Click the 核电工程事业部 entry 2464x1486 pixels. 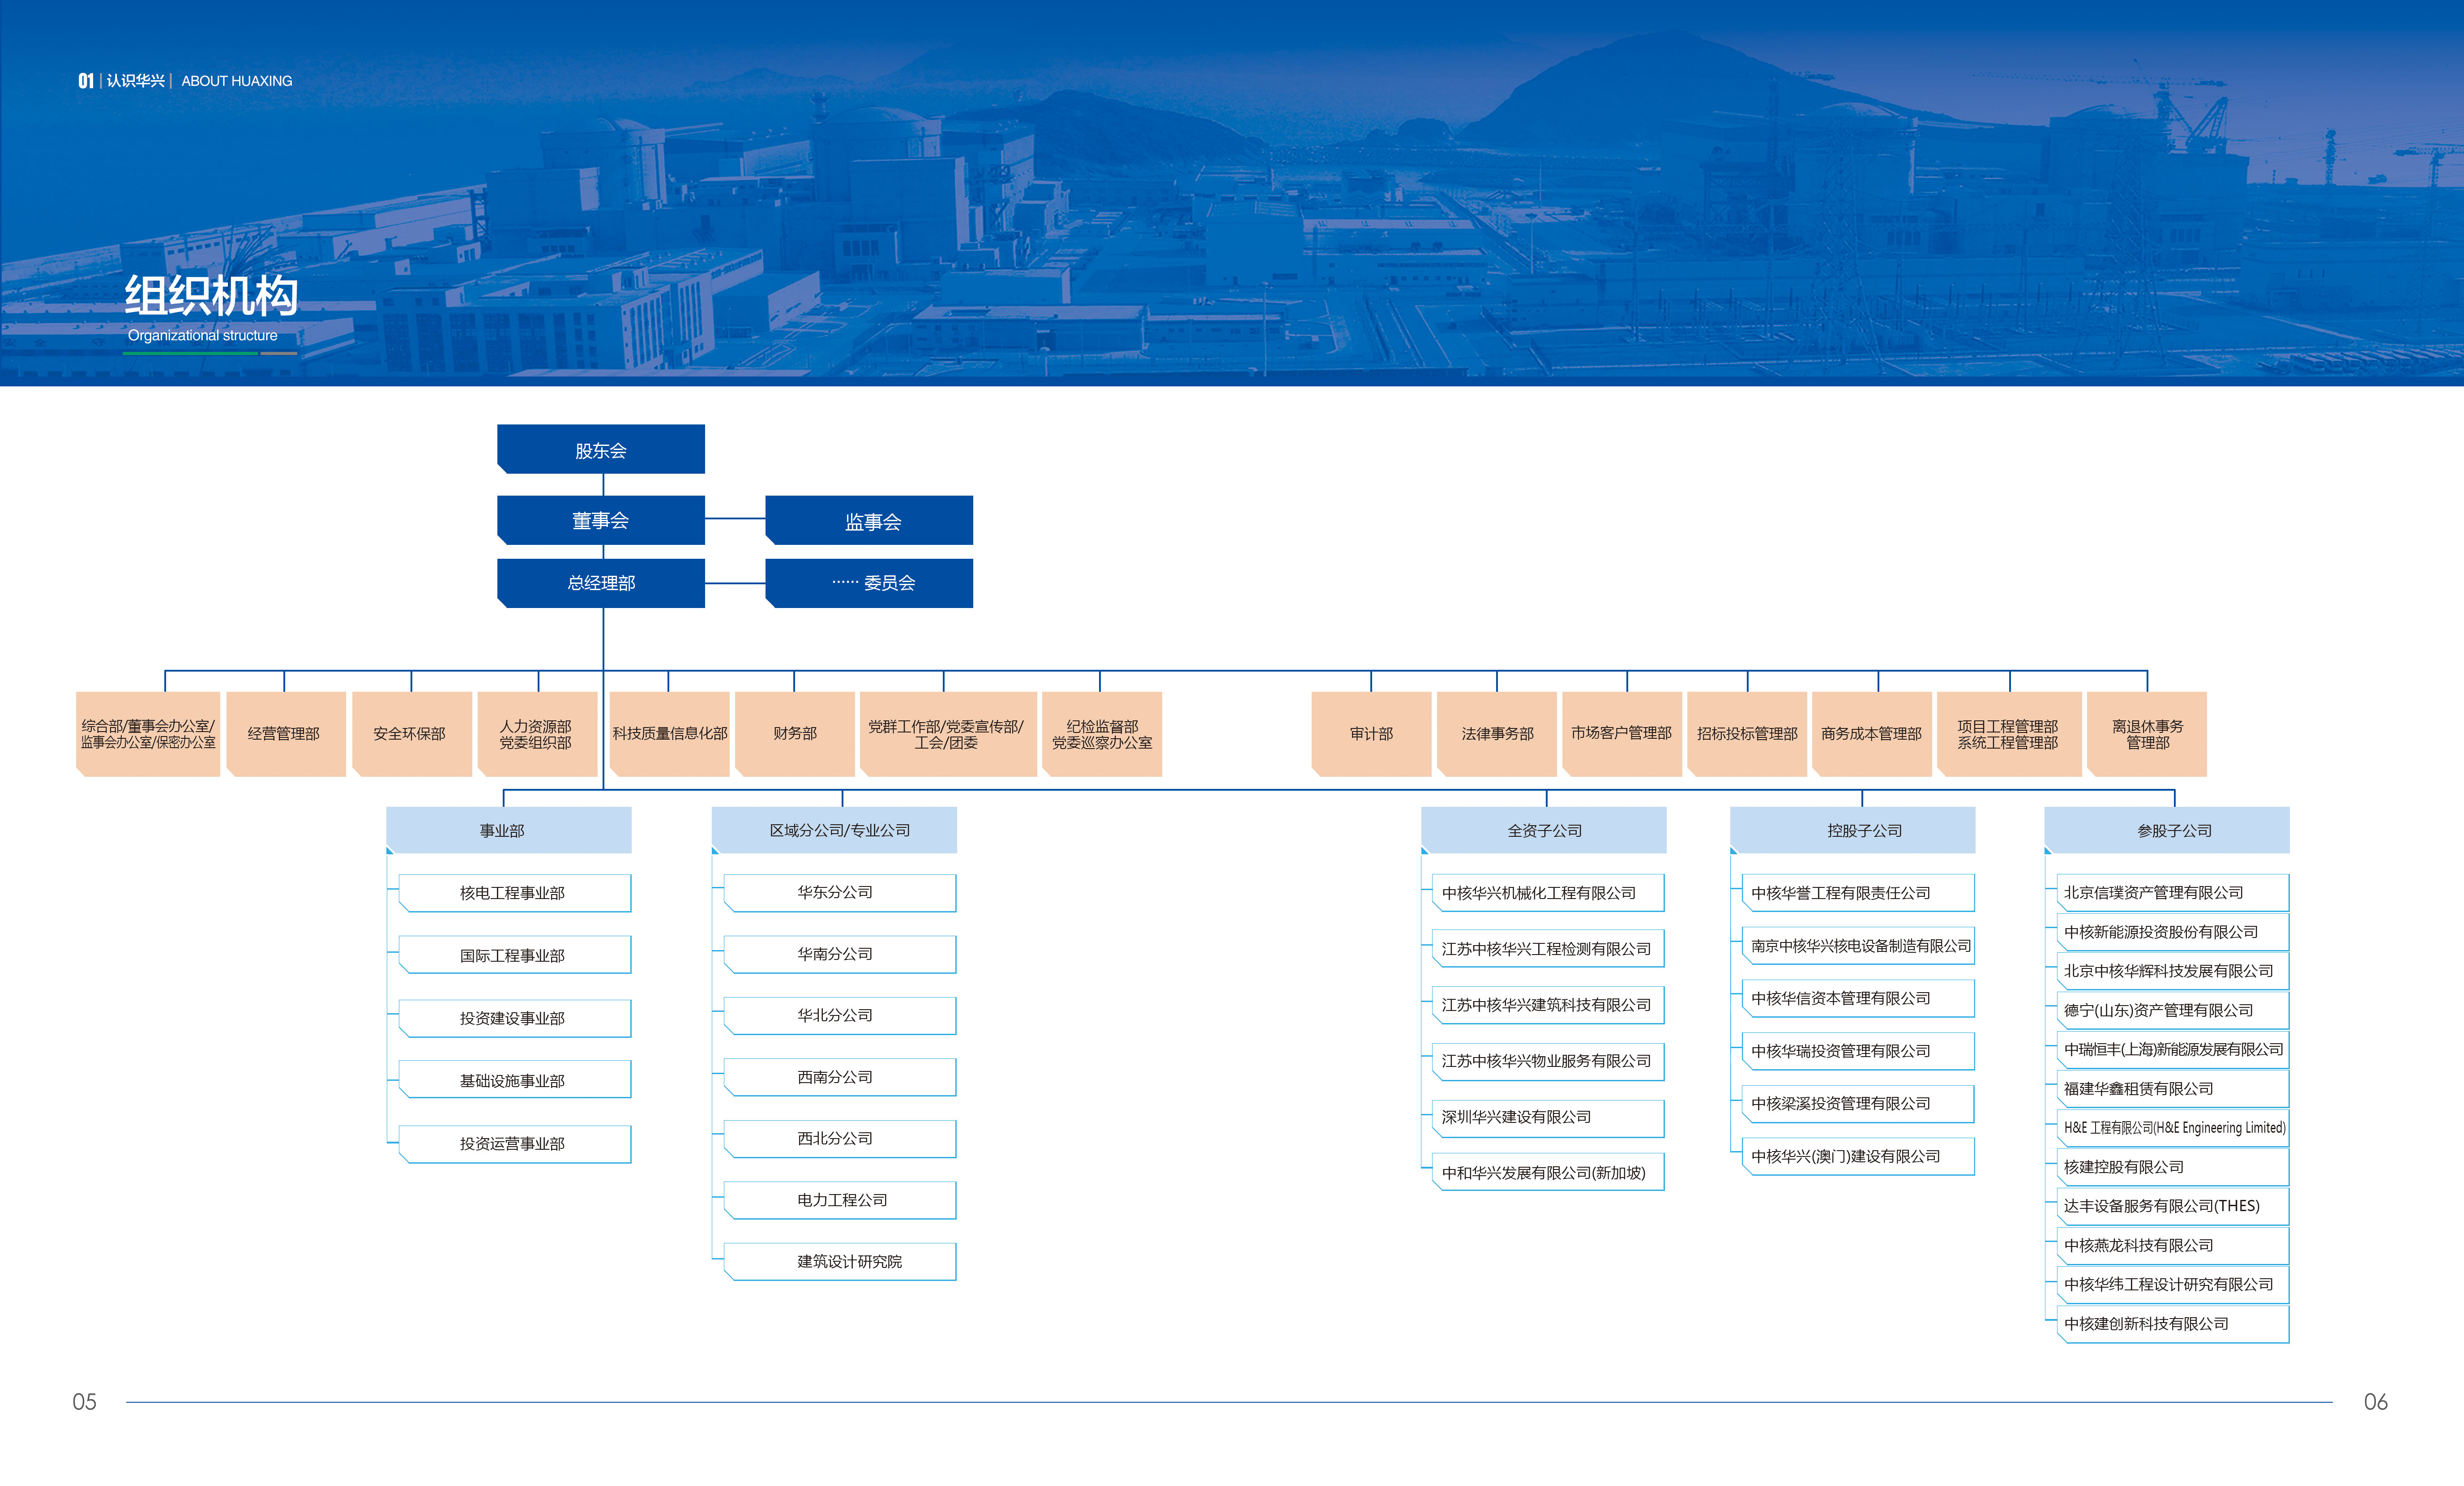point(515,893)
